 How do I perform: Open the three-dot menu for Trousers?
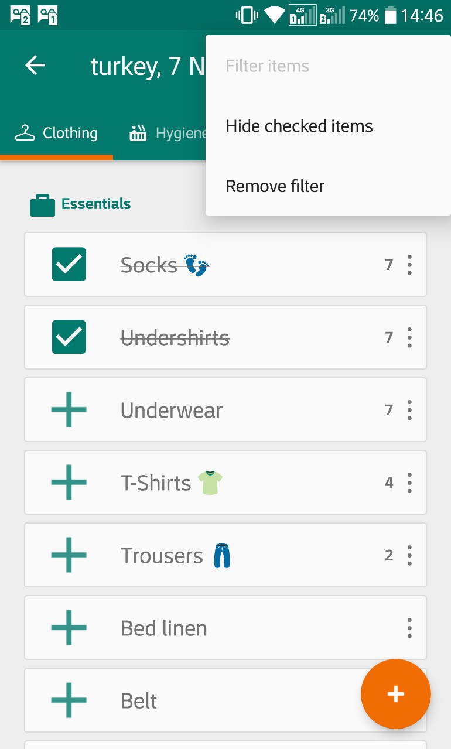click(409, 555)
